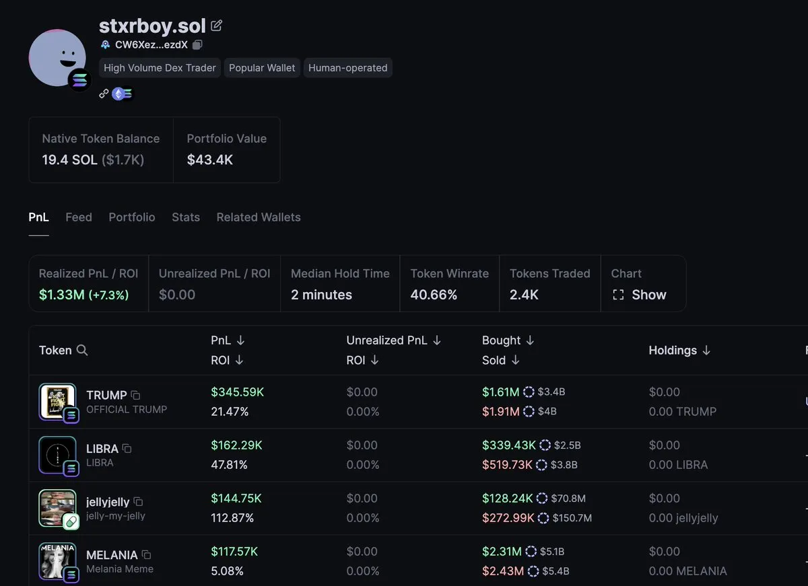Click MELANIA PnL value $117.57K
Screen dimensions: 808x586
[x=234, y=551]
